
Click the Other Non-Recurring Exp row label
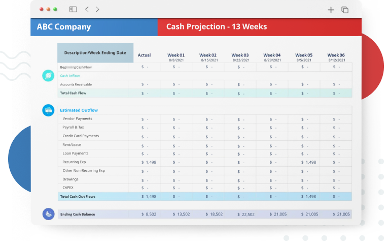tap(84, 171)
